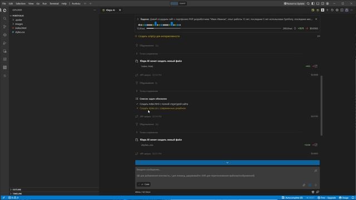The height and width of the screenshot is (200, 356).
Task: Open the Terminal menu
Action: (54, 3)
